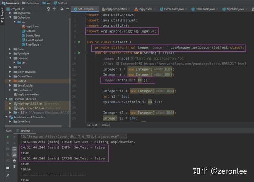Expand log4j-api-2.12.1.jar library
The width and height of the screenshot is (254, 182).
click(x=10, y=103)
